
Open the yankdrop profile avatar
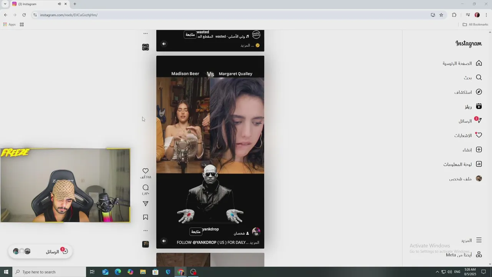256,232
